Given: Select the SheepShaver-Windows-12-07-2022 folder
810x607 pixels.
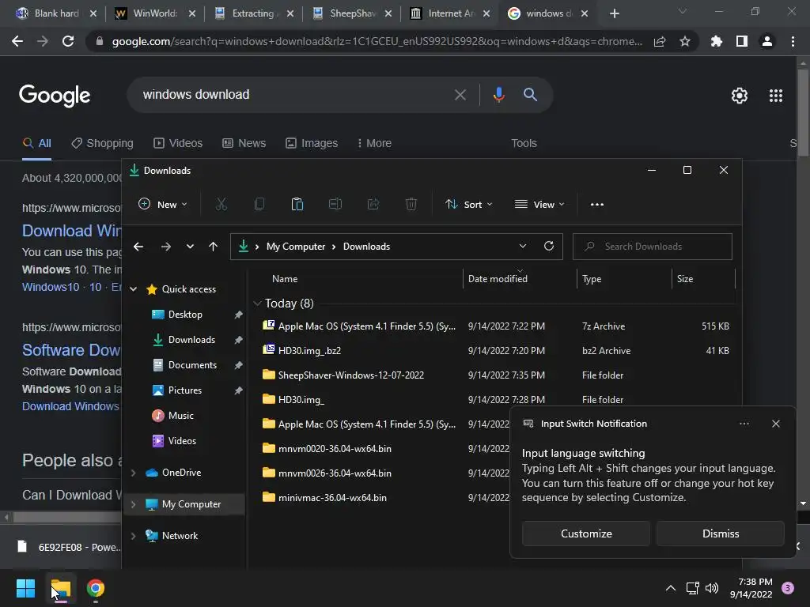Looking at the screenshot, I should 350,375.
